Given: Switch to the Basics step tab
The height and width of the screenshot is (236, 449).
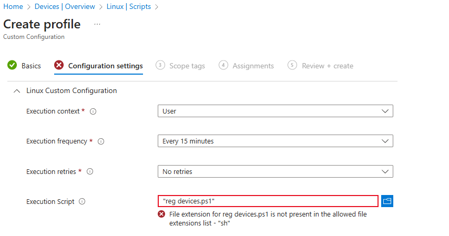Looking at the screenshot, I should [x=31, y=66].
